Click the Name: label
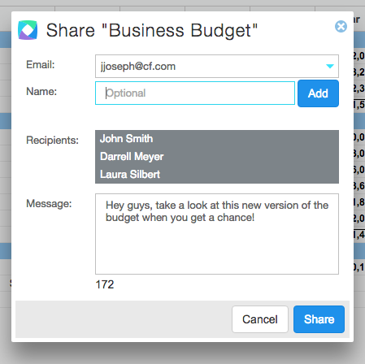Viewport: 365px width, 364px height. pyautogui.click(x=41, y=92)
